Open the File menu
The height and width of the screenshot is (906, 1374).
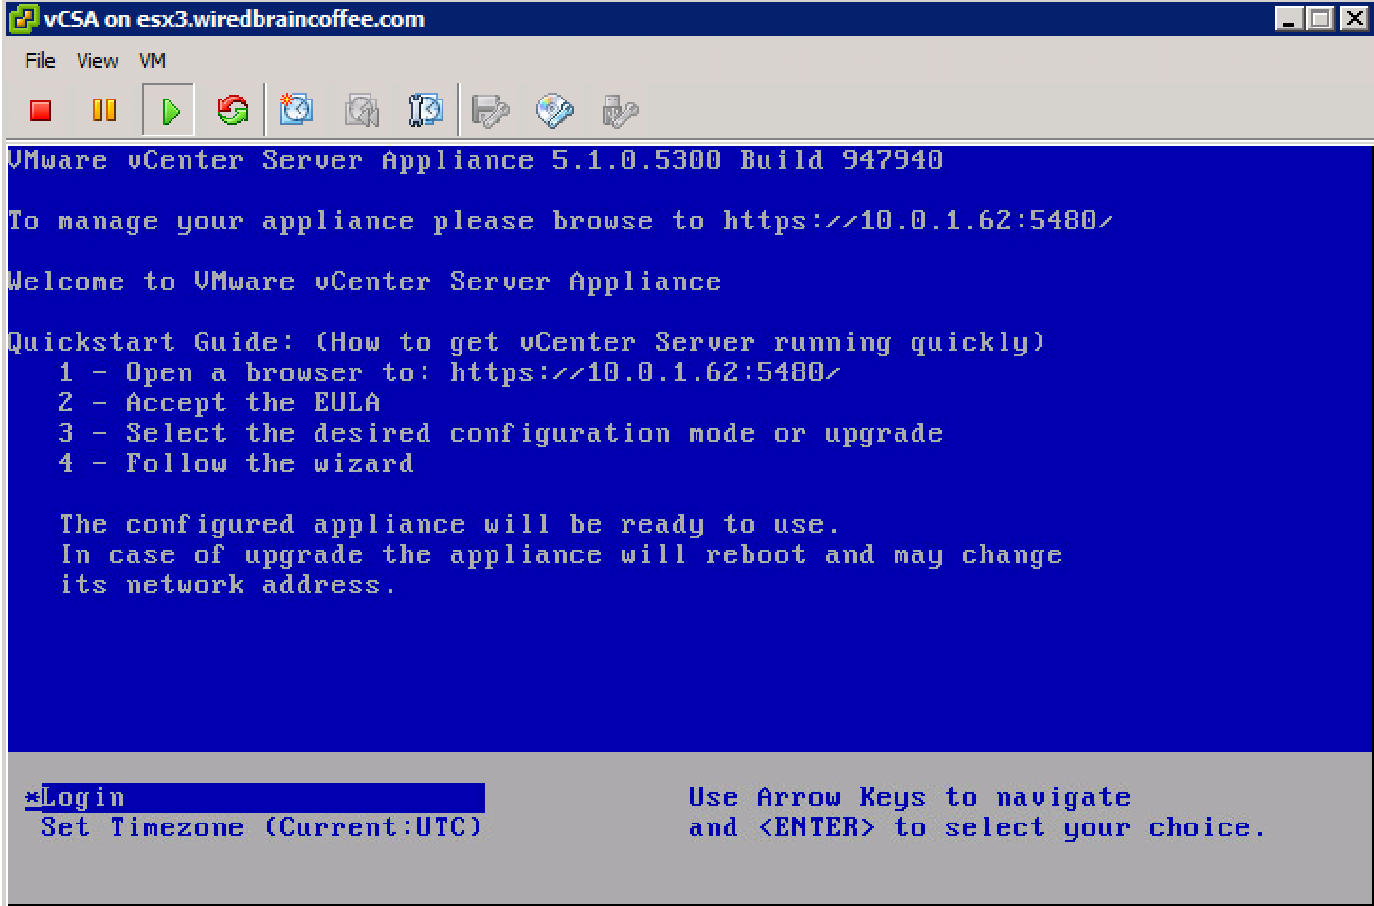coord(40,61)
